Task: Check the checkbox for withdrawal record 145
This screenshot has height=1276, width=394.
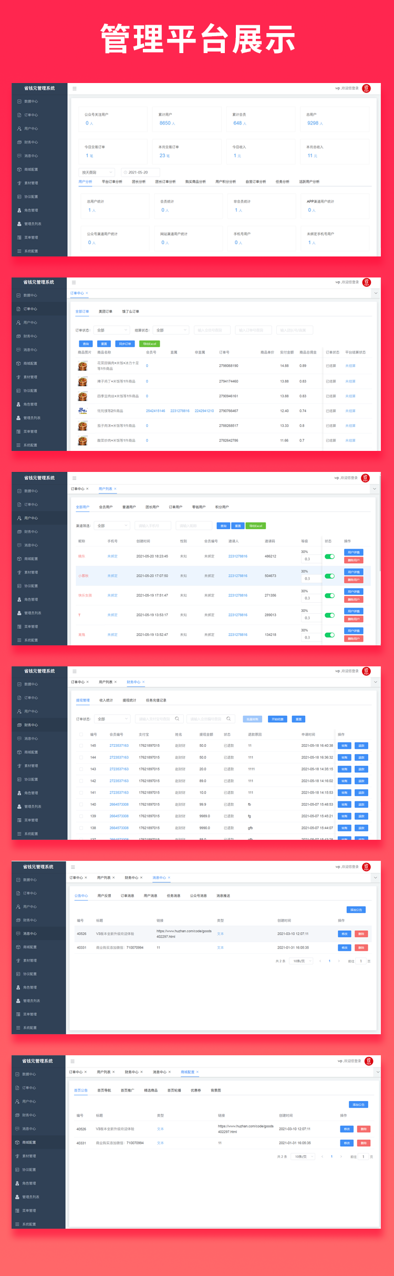Action: (81, 746)
